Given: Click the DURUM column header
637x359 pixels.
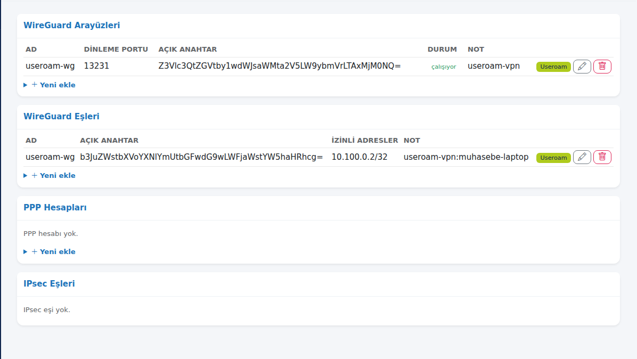Looking at the screenshot, I should coord(442,49).
